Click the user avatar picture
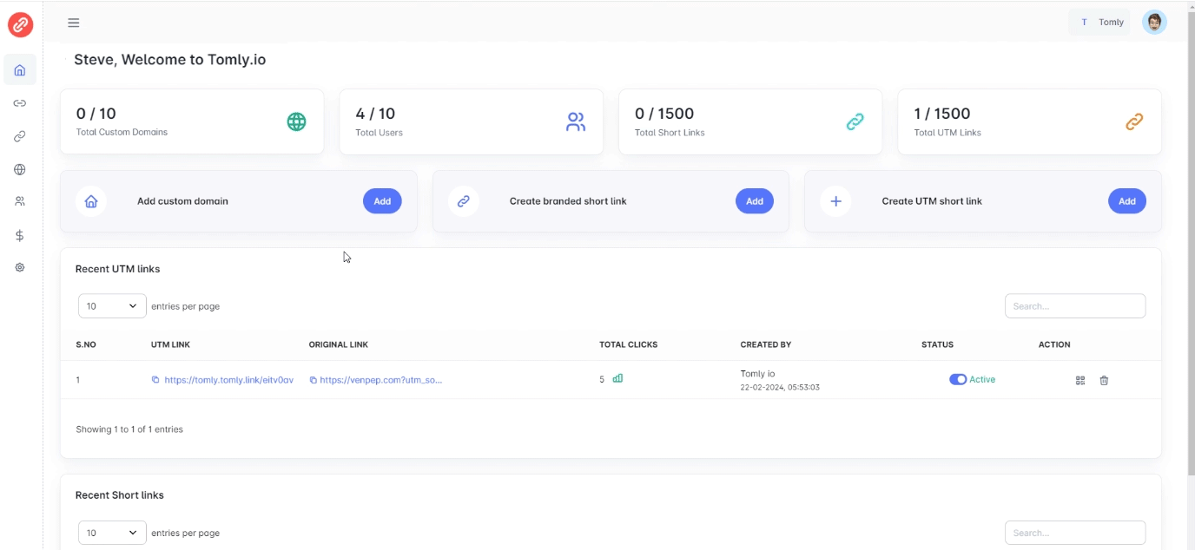1195x550 pixels. click(x=1154, y=23)
